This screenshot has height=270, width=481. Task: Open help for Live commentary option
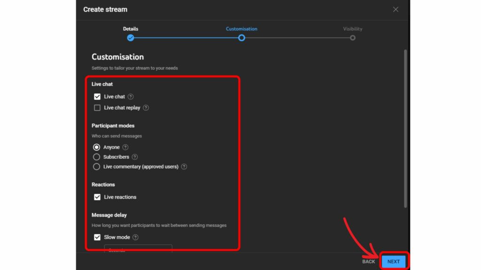(x=184, y=167)
